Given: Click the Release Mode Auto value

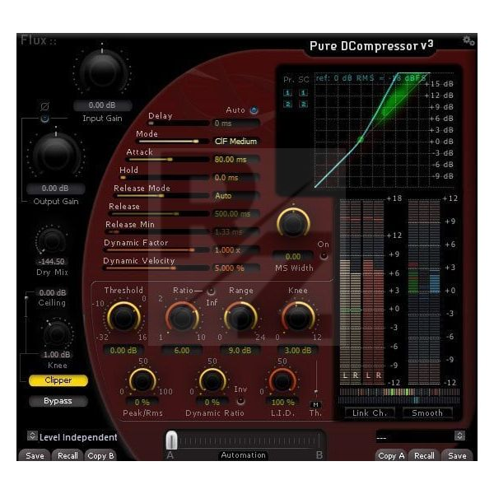Looking at the screenshot, I should coord(235,196).
